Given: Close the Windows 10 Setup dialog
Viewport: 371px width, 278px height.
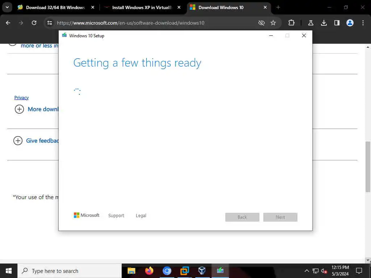Looking at the screenshot, I should [x=304, y=36].
